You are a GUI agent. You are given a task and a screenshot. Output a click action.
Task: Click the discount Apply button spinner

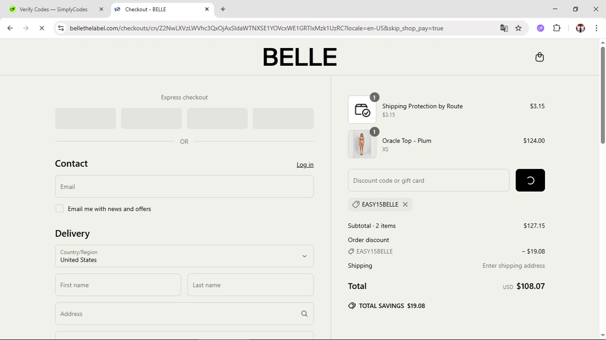(530, 180)
